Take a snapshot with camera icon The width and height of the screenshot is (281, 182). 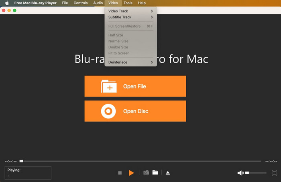click(146, 172)
